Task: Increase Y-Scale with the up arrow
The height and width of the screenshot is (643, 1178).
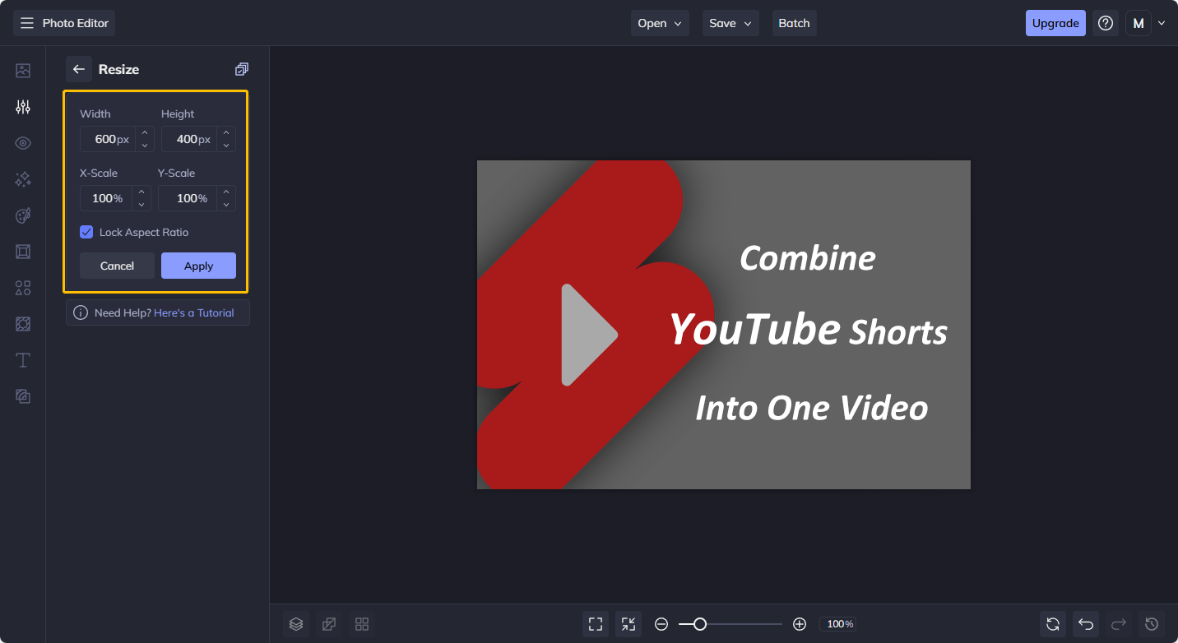Action: [x=226, y=192]
